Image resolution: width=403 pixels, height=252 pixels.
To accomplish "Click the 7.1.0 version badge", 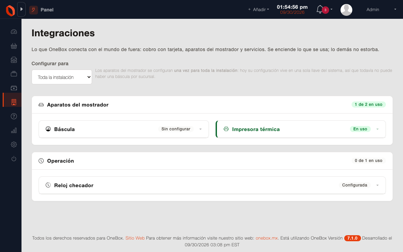I will pos(352,238).
